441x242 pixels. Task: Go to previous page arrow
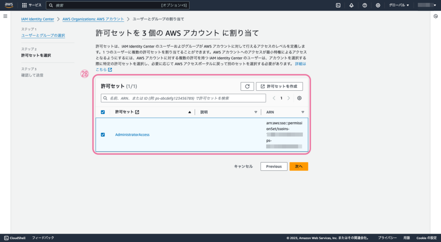point(274,98)
